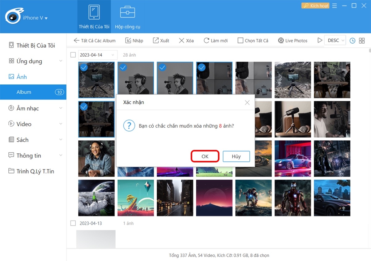Click the Làm mới refresh icon
The width and height of the screenshot is (371, 261).
206,41
